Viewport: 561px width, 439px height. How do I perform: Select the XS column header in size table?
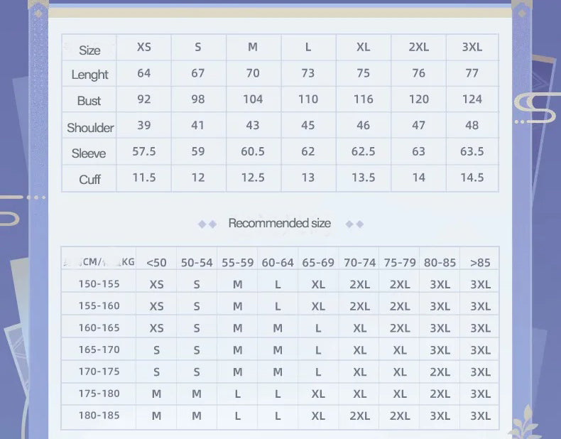coord(144,47)
